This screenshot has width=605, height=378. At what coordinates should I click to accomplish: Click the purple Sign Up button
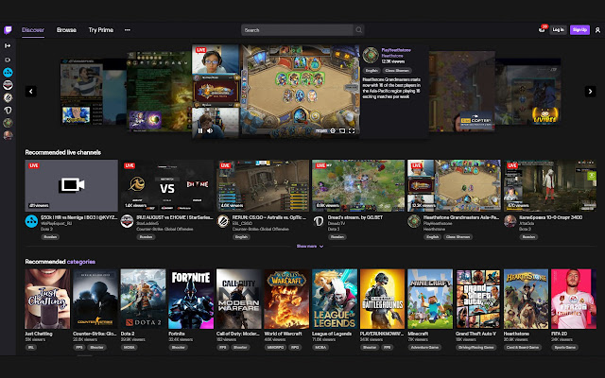[579, 29]
